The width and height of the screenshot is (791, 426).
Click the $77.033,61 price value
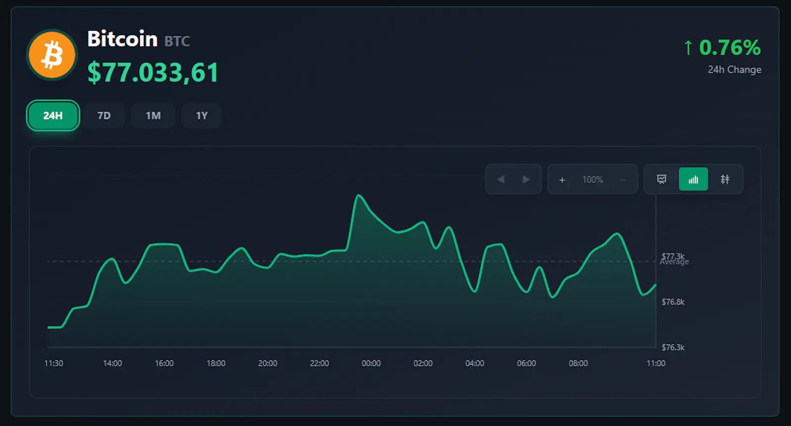pos(153,73)
